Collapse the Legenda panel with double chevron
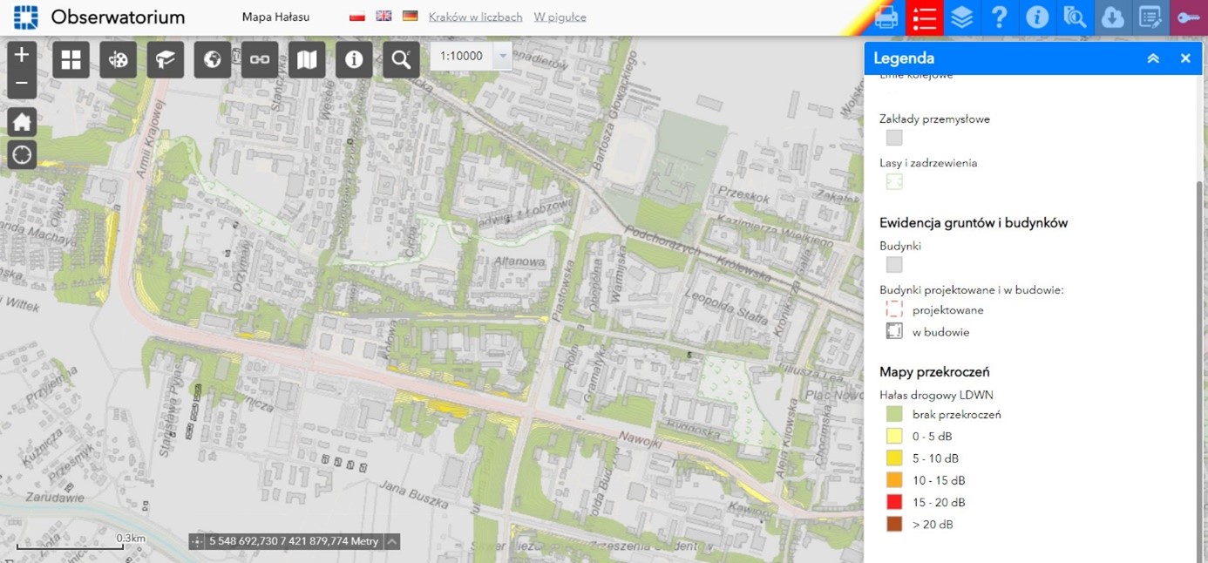1208x563 pixels. click(1153, 58)
